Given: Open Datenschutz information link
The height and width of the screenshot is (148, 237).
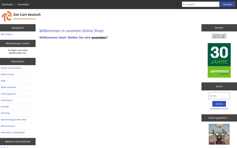Looking at the screenshot, I should [x=8, y=75].
